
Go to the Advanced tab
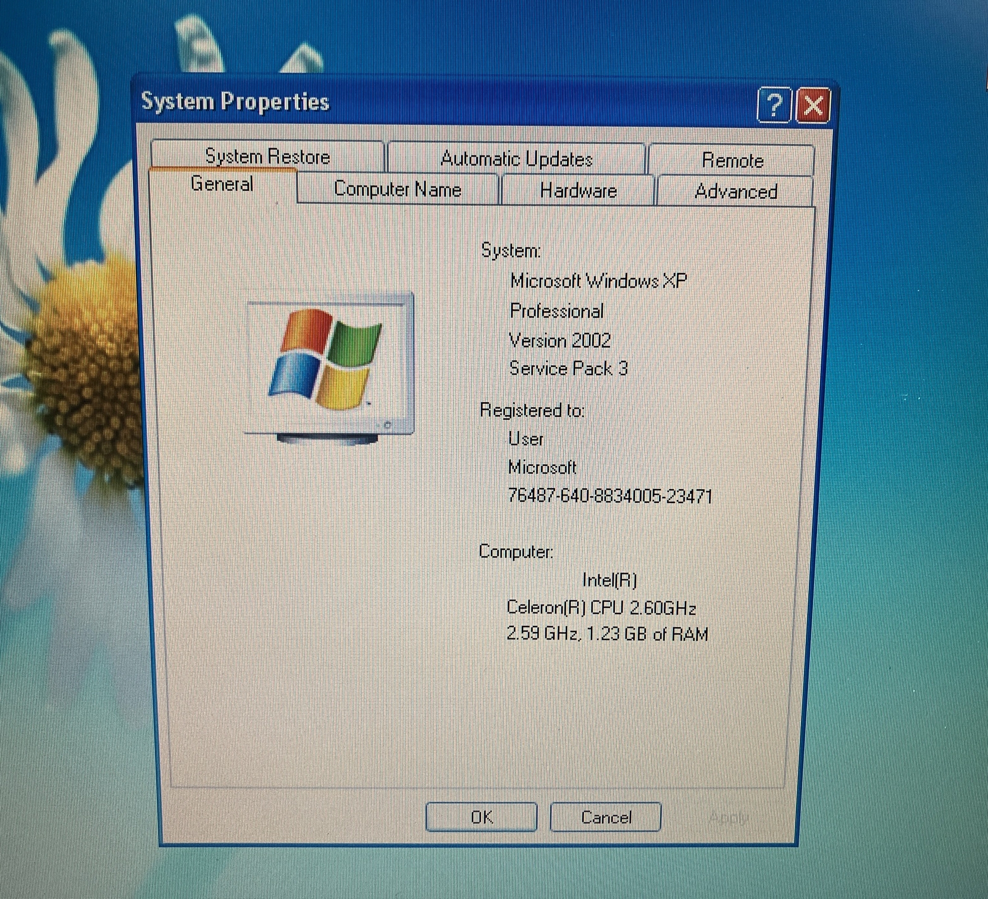(735, 192)
